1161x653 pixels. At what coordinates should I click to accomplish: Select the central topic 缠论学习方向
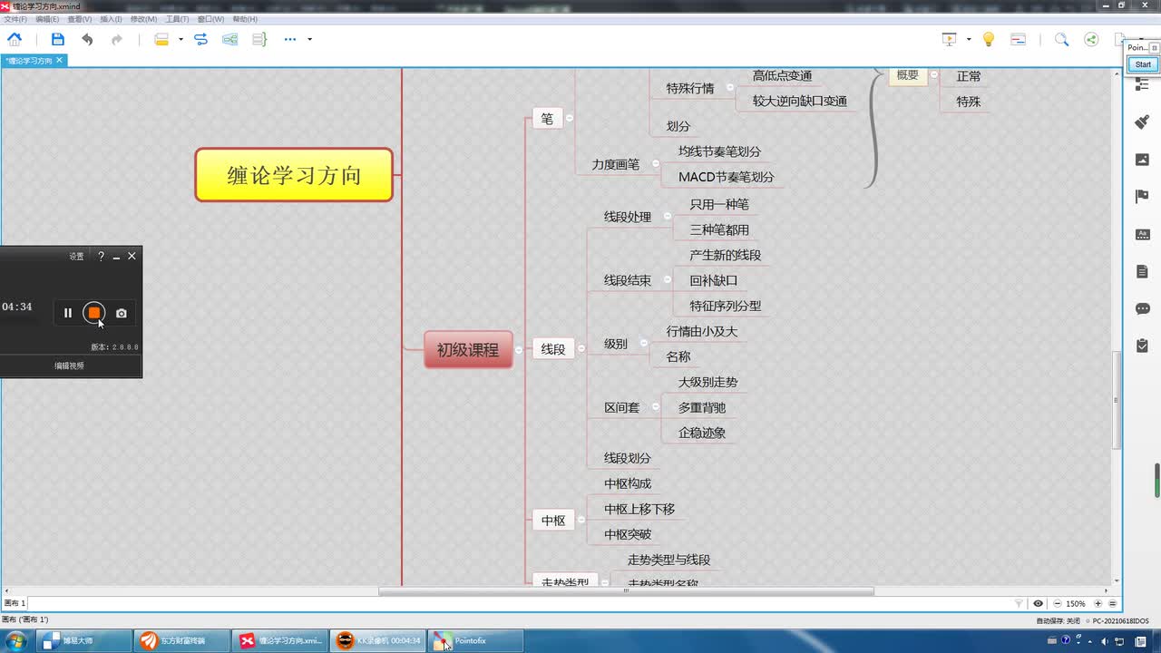294,175
